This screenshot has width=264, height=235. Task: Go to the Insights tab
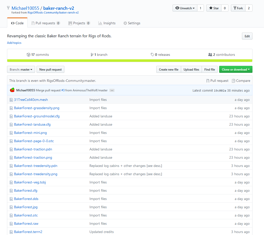click(107, 23)
